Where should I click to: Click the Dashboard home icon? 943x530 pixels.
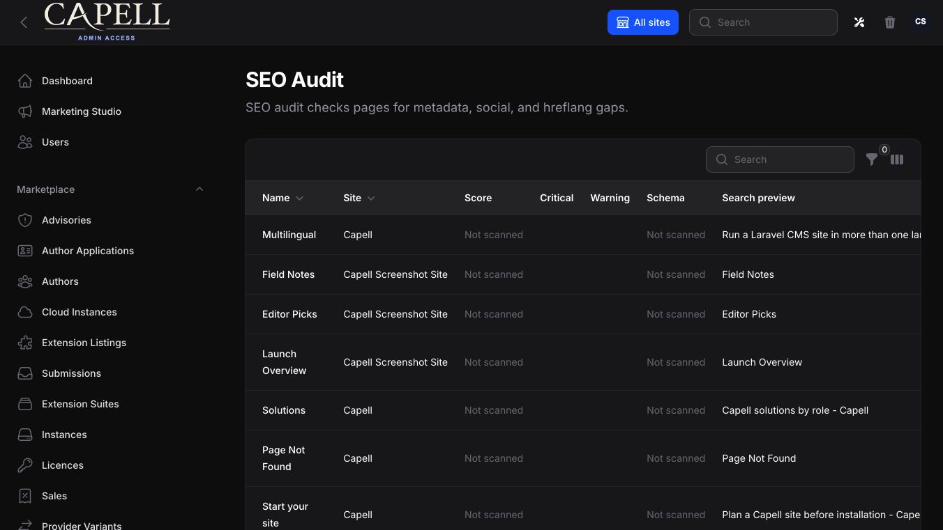click(x=25, y=81)
